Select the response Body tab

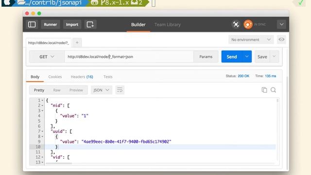pos(35,77)
